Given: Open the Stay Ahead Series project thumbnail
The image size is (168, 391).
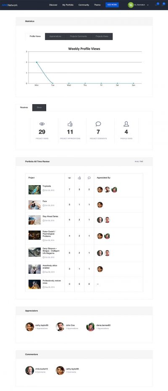Looking at the screenshot, I should coord(34,220).
